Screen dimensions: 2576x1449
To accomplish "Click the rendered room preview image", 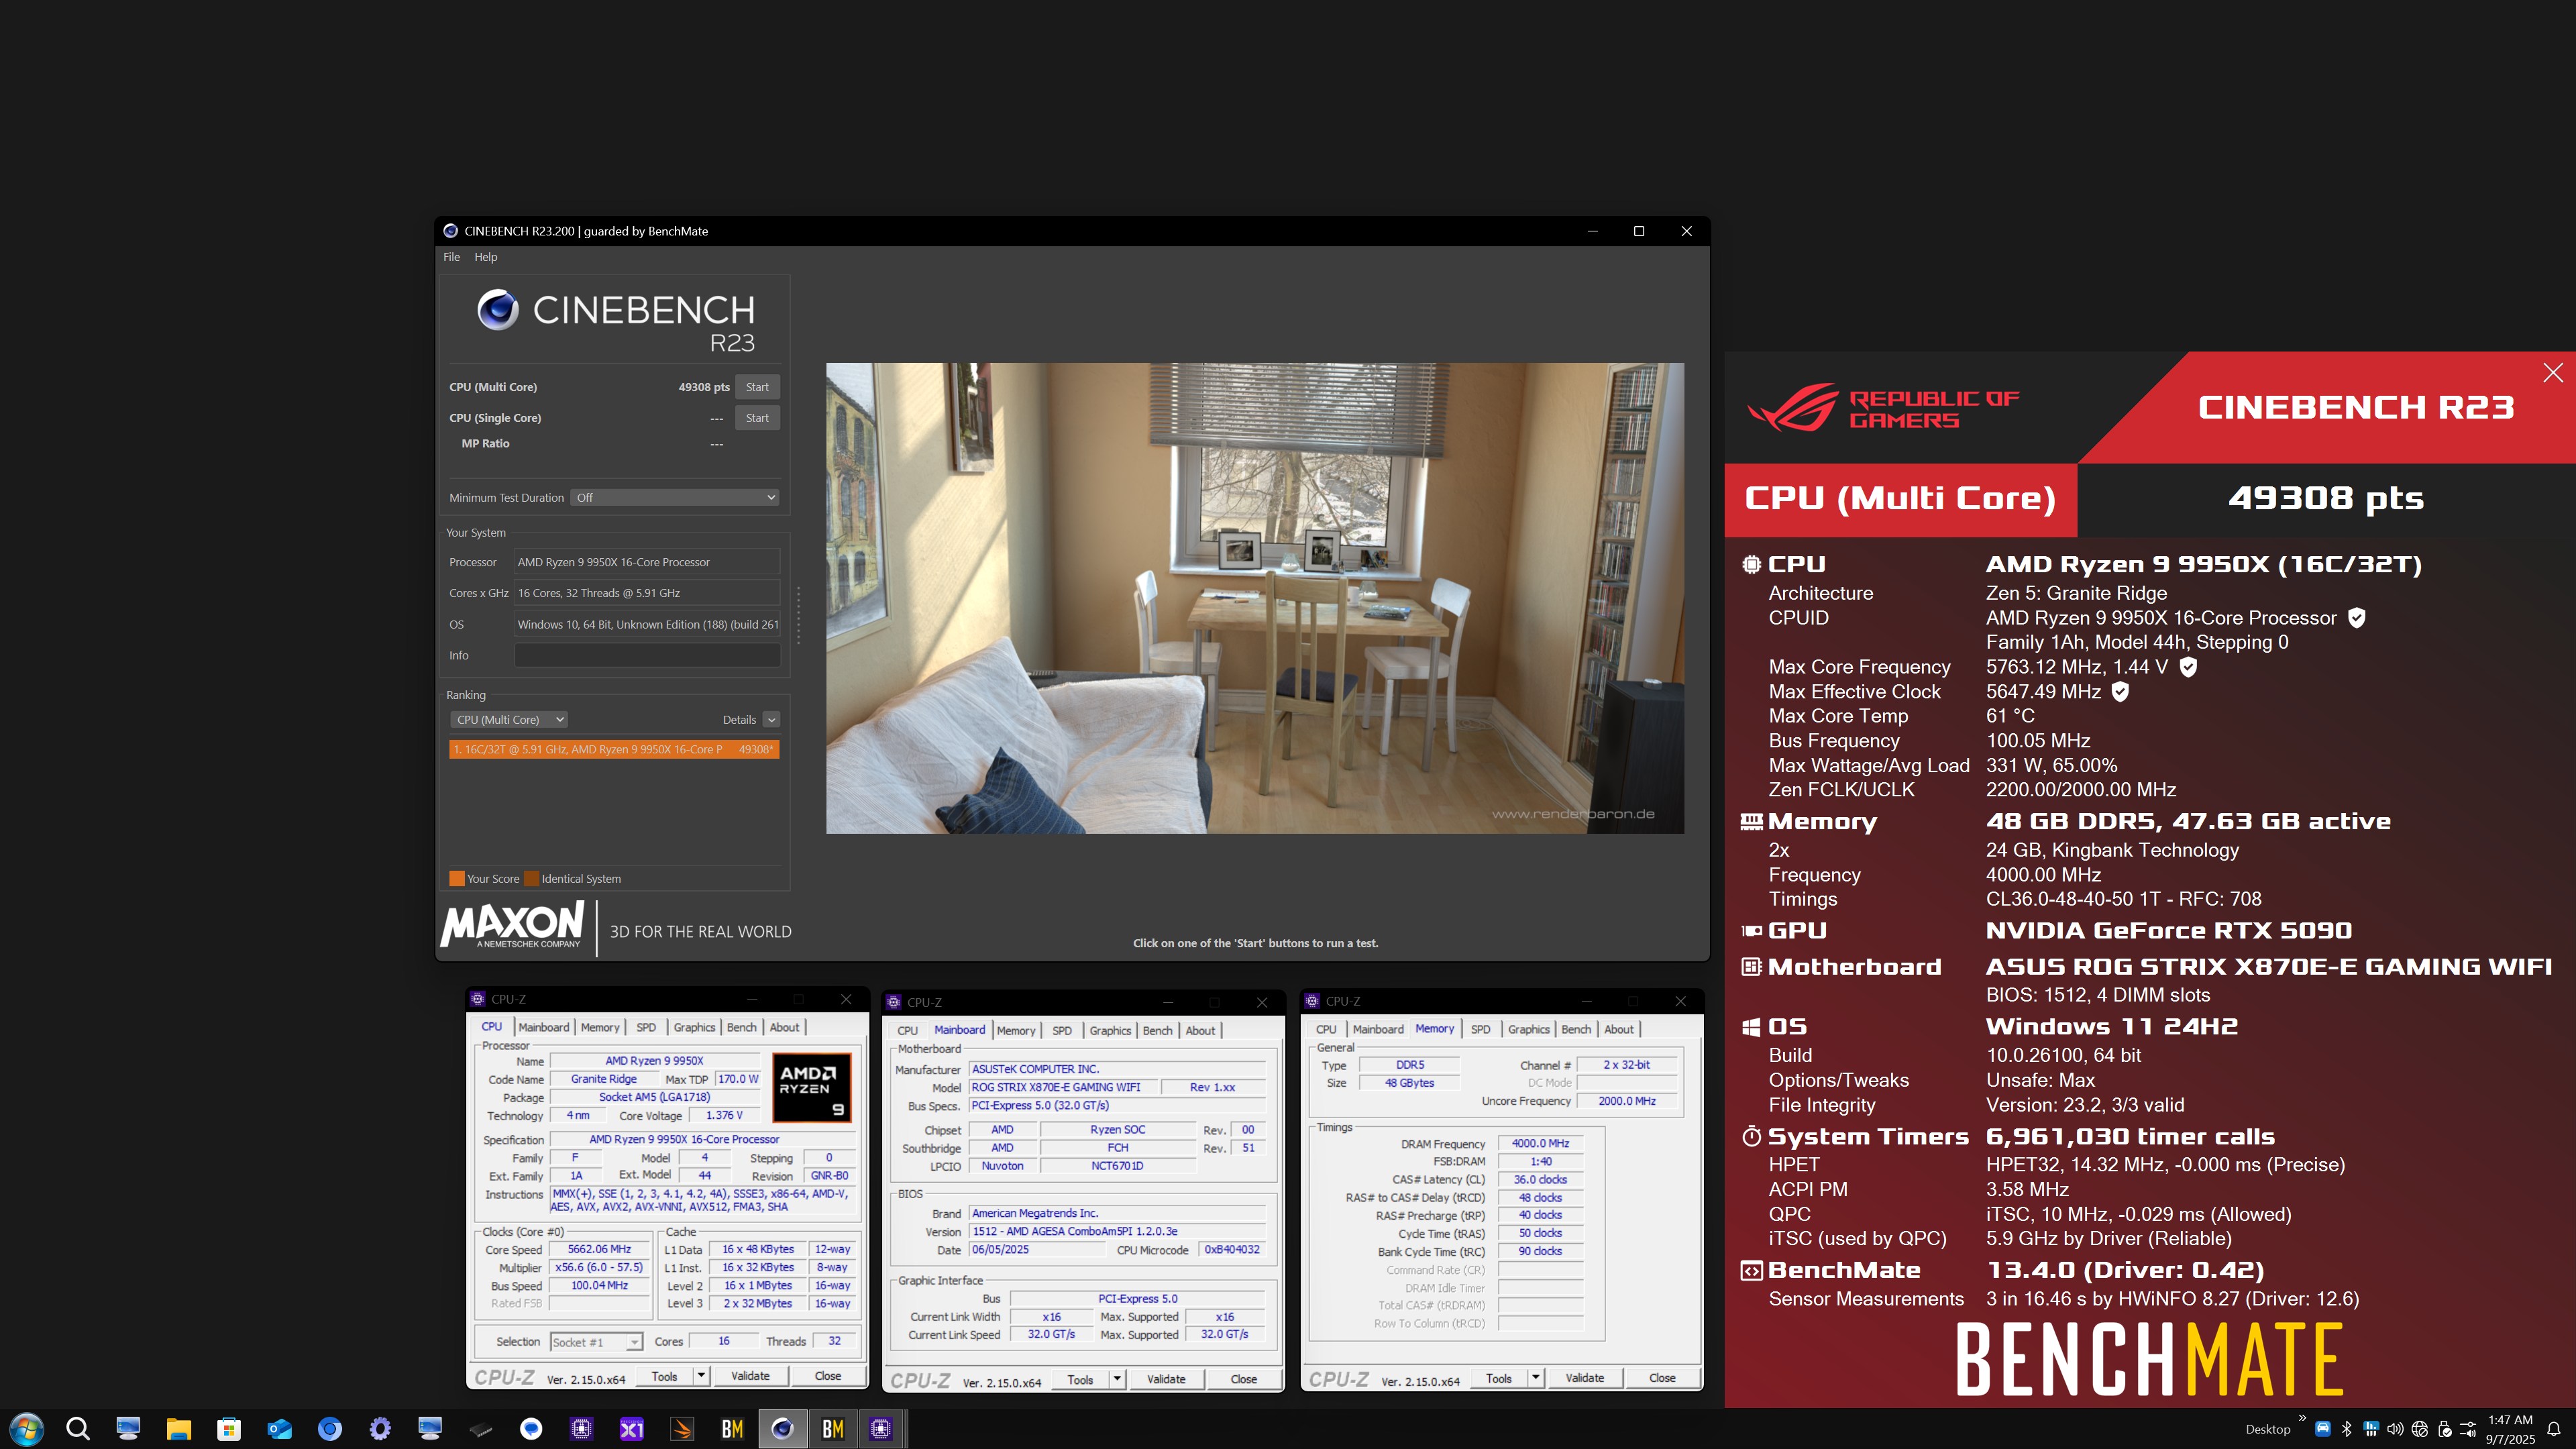I will (x=1255, y=598).
